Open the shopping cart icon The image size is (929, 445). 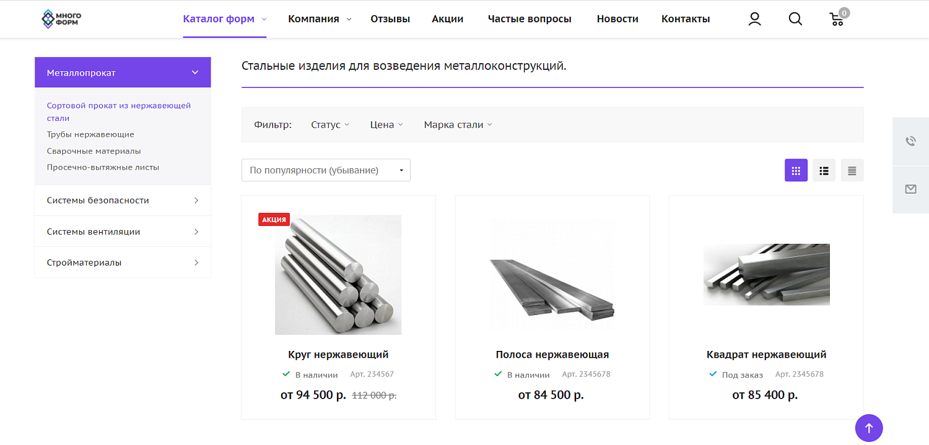point(837,20)
